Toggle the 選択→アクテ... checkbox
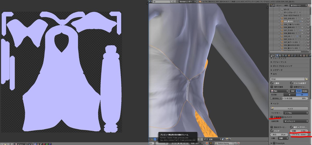Viewport: 312px width, 145px height. point(291,127)
